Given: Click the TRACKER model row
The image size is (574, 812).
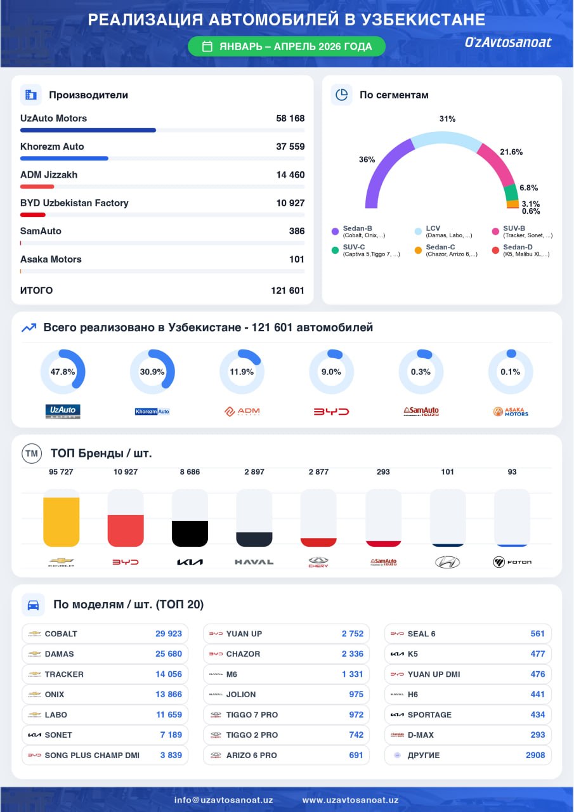Looking at the screenshot, I should tap(105, 674).
